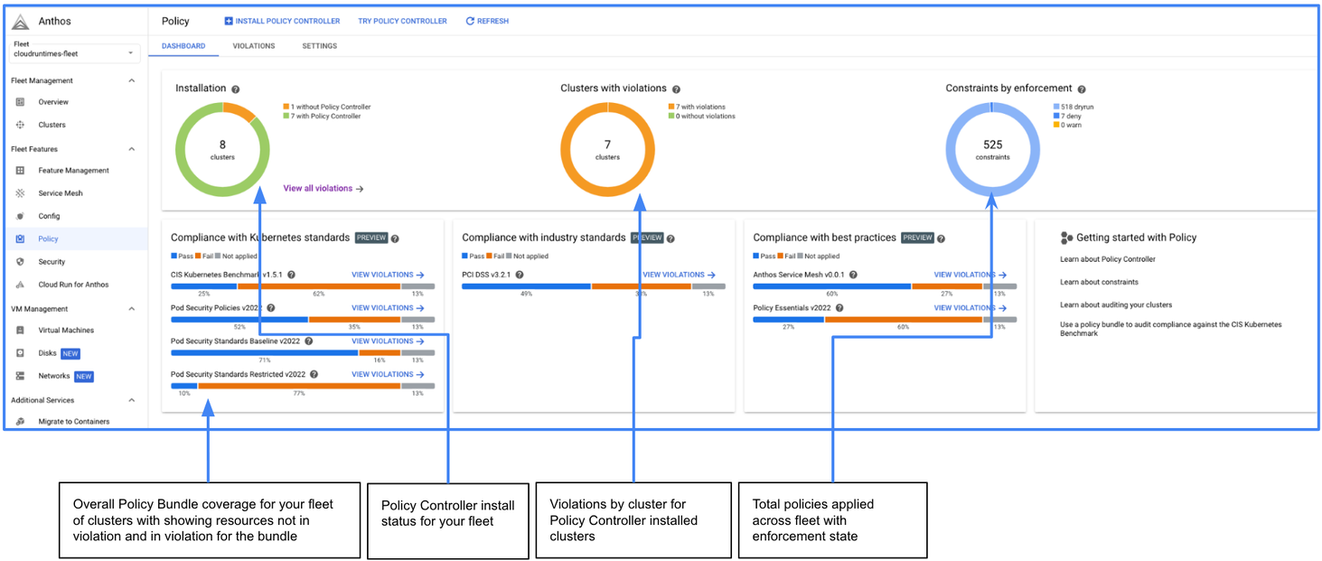Click help icon beside Compliance with best practices

pos(941,238)
